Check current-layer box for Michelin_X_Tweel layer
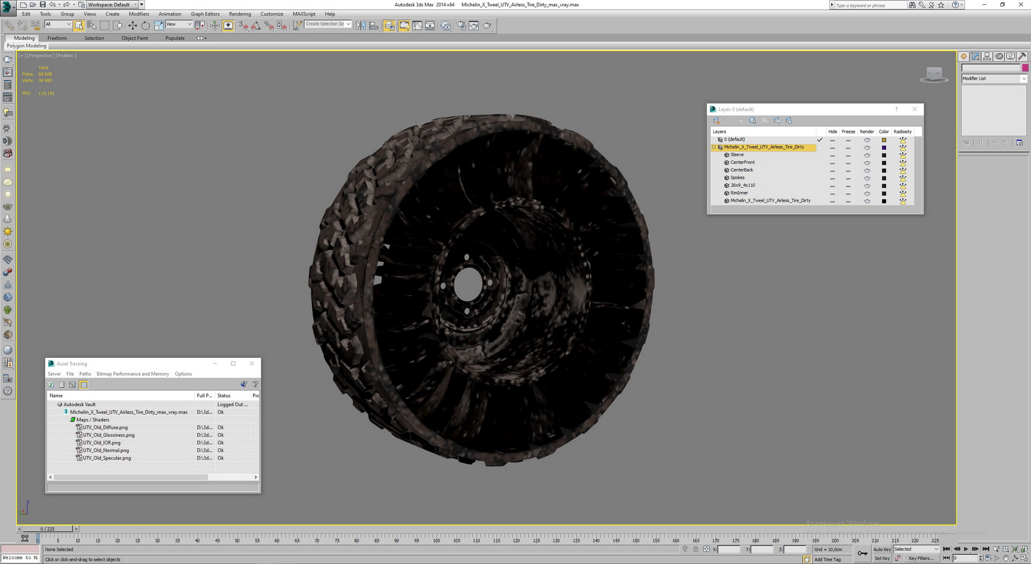The height and width of the screenshot is (564, 1031). (x=819, y=148)
